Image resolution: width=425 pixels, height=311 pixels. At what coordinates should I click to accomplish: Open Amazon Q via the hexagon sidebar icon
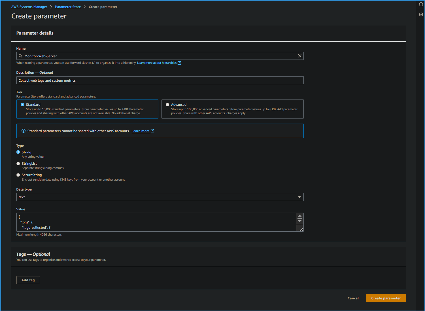coord(420,14)
